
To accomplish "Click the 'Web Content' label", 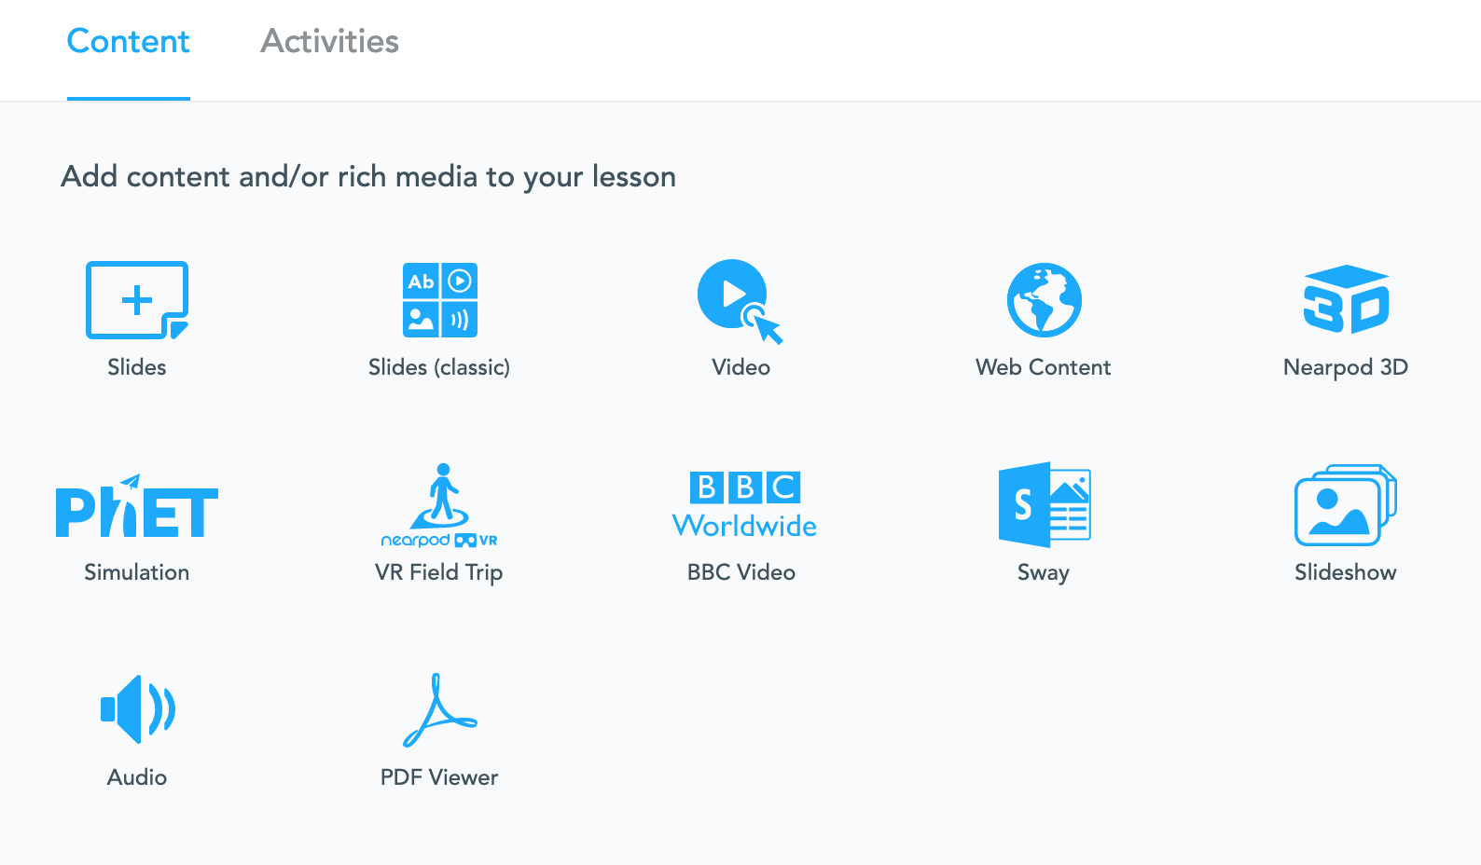I will tap(1044, 367).
